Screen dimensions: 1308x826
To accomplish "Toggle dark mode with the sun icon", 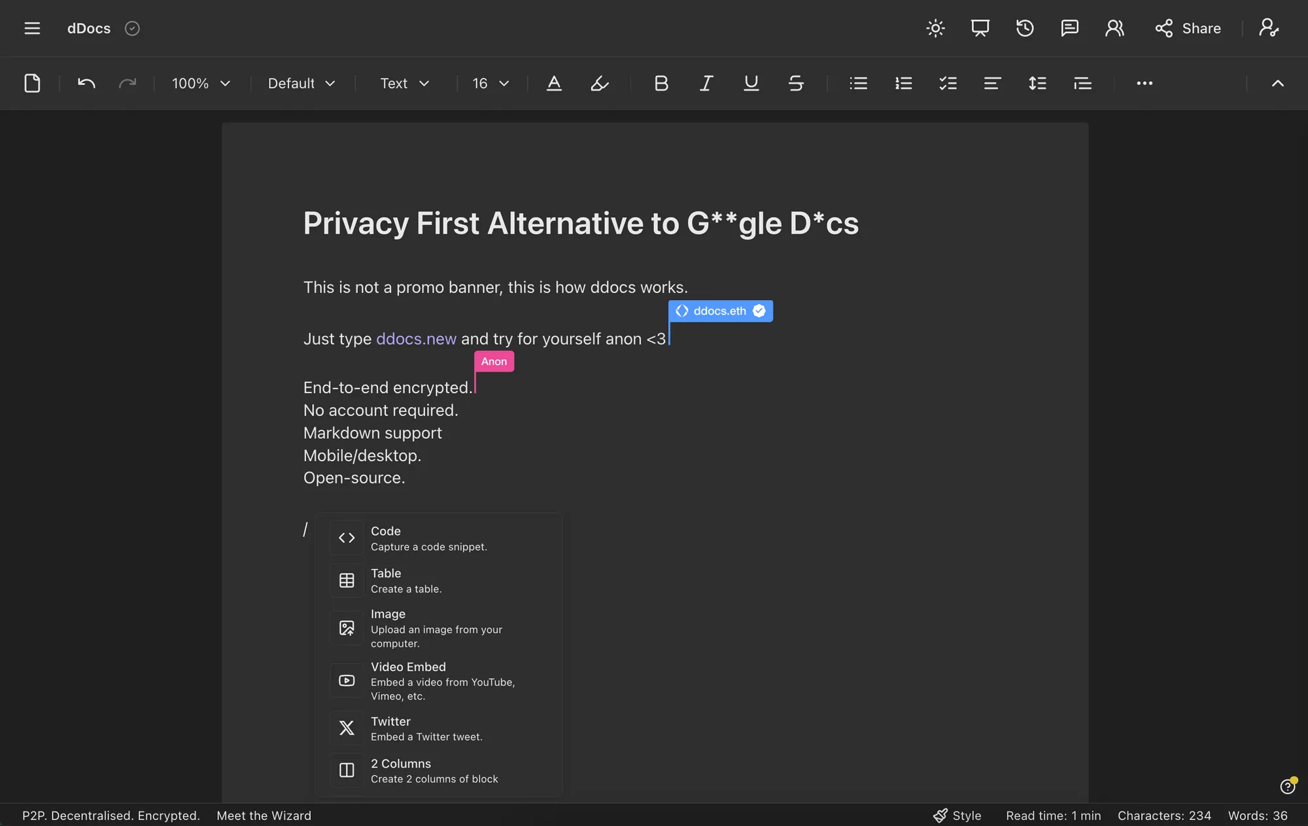I will click(935, 28).
